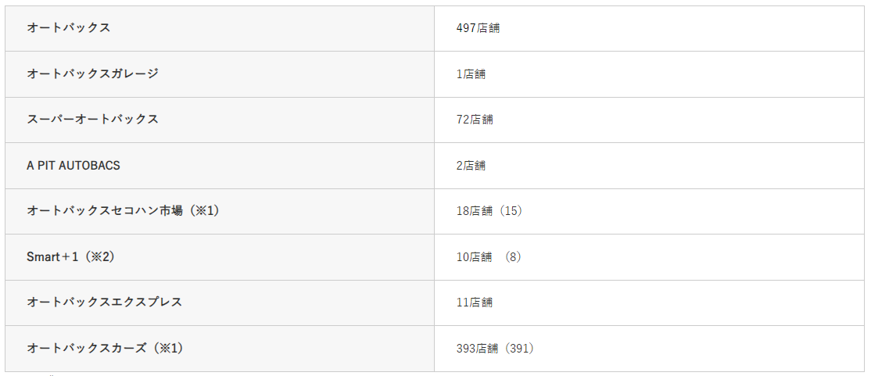Select the 393店舗（391） value cell

click(650, 349)
